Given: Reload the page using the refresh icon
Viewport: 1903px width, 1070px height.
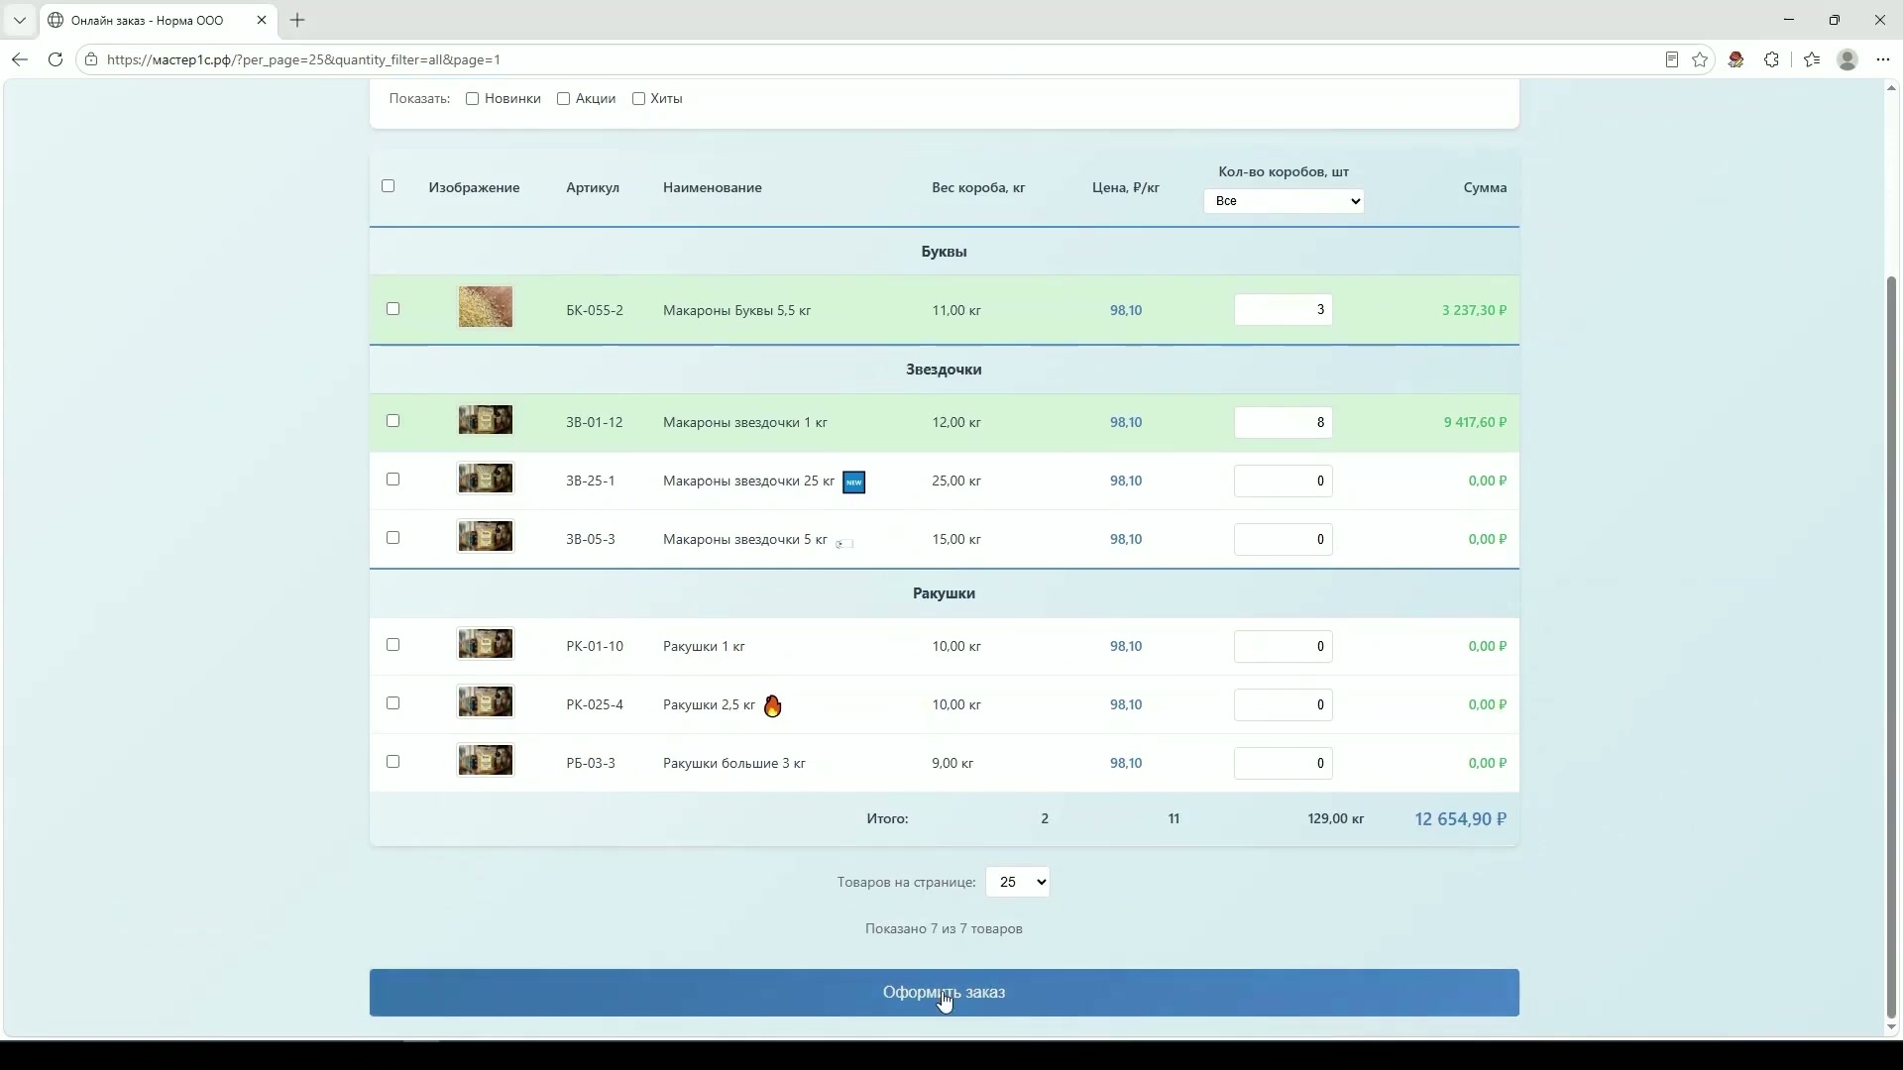Looking at the screenshot, I should [56, 59].
